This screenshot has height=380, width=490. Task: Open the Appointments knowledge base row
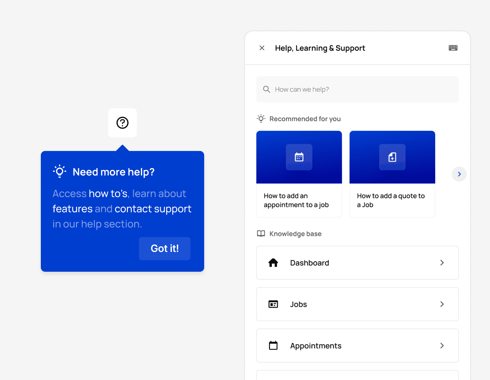(x=357, y=345)
